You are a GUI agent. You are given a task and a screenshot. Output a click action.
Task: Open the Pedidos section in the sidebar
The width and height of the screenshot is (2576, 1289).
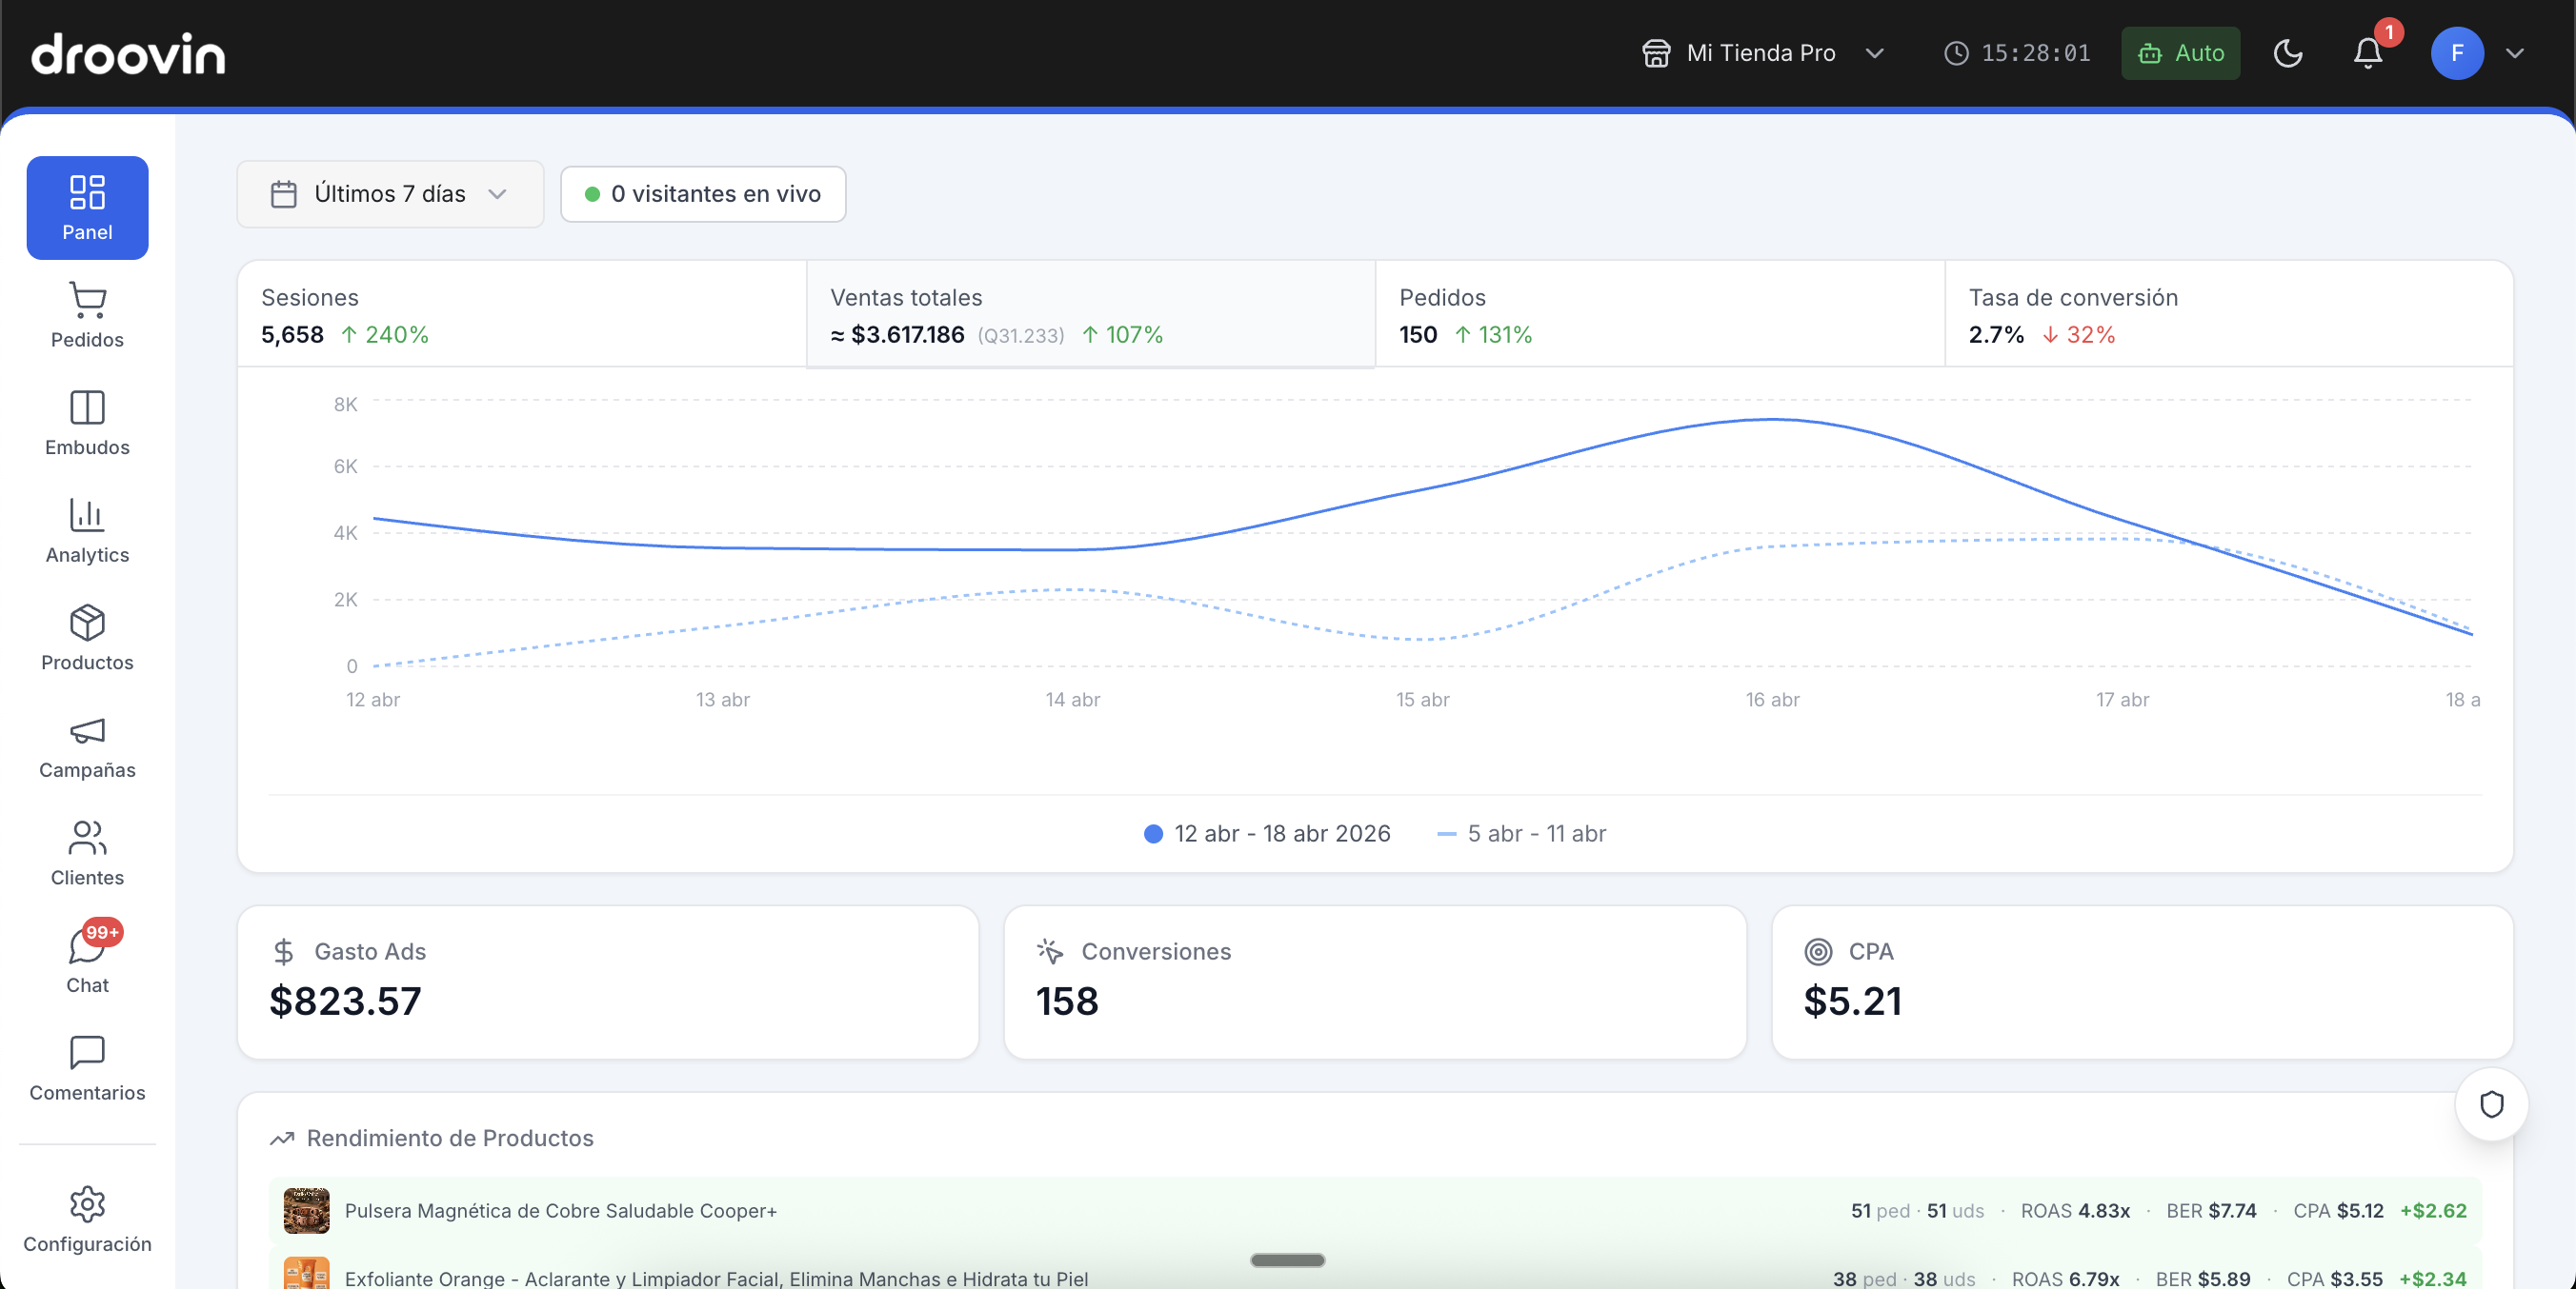click(x=87, y=315)
